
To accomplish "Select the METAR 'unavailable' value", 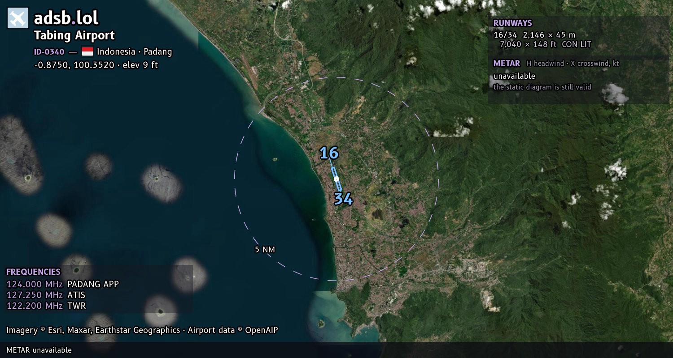I will point(514,76).
